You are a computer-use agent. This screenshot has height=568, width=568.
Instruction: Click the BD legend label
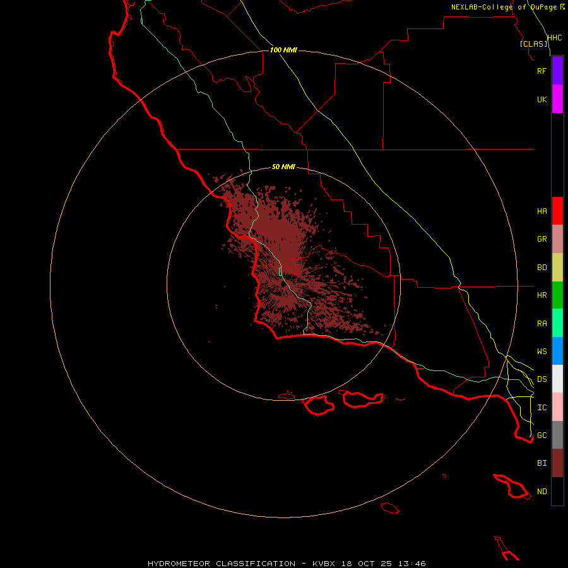click(x=541, y=268)
